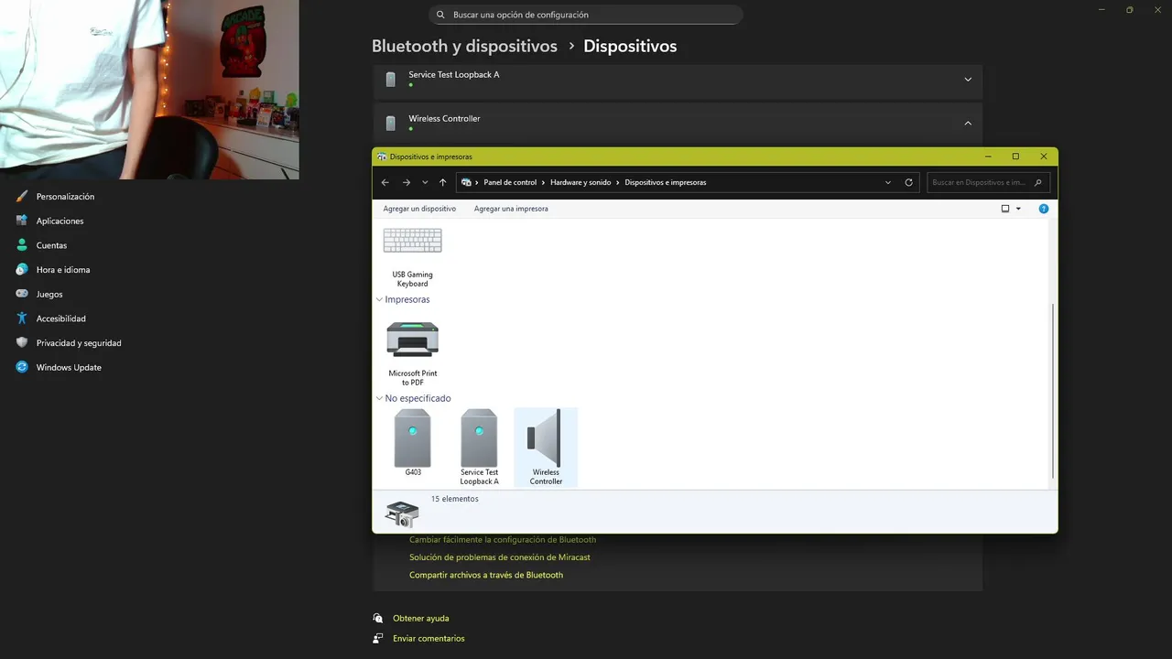
Task: Click the 15 elementos status text
Action: (455, 499)
